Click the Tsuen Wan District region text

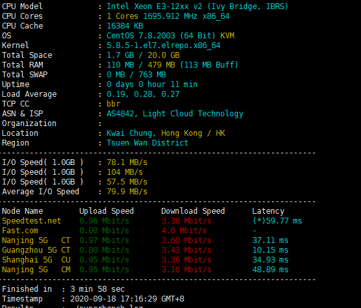[148, 143]
